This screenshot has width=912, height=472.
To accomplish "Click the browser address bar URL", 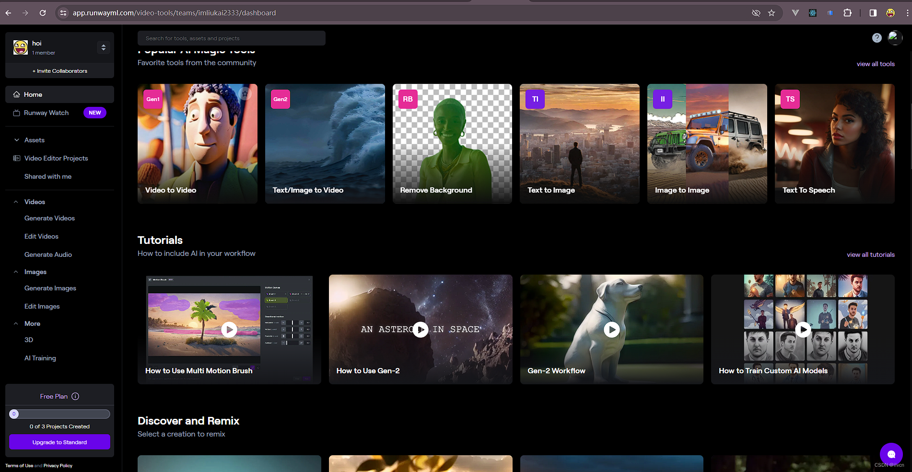I will 174,13.
